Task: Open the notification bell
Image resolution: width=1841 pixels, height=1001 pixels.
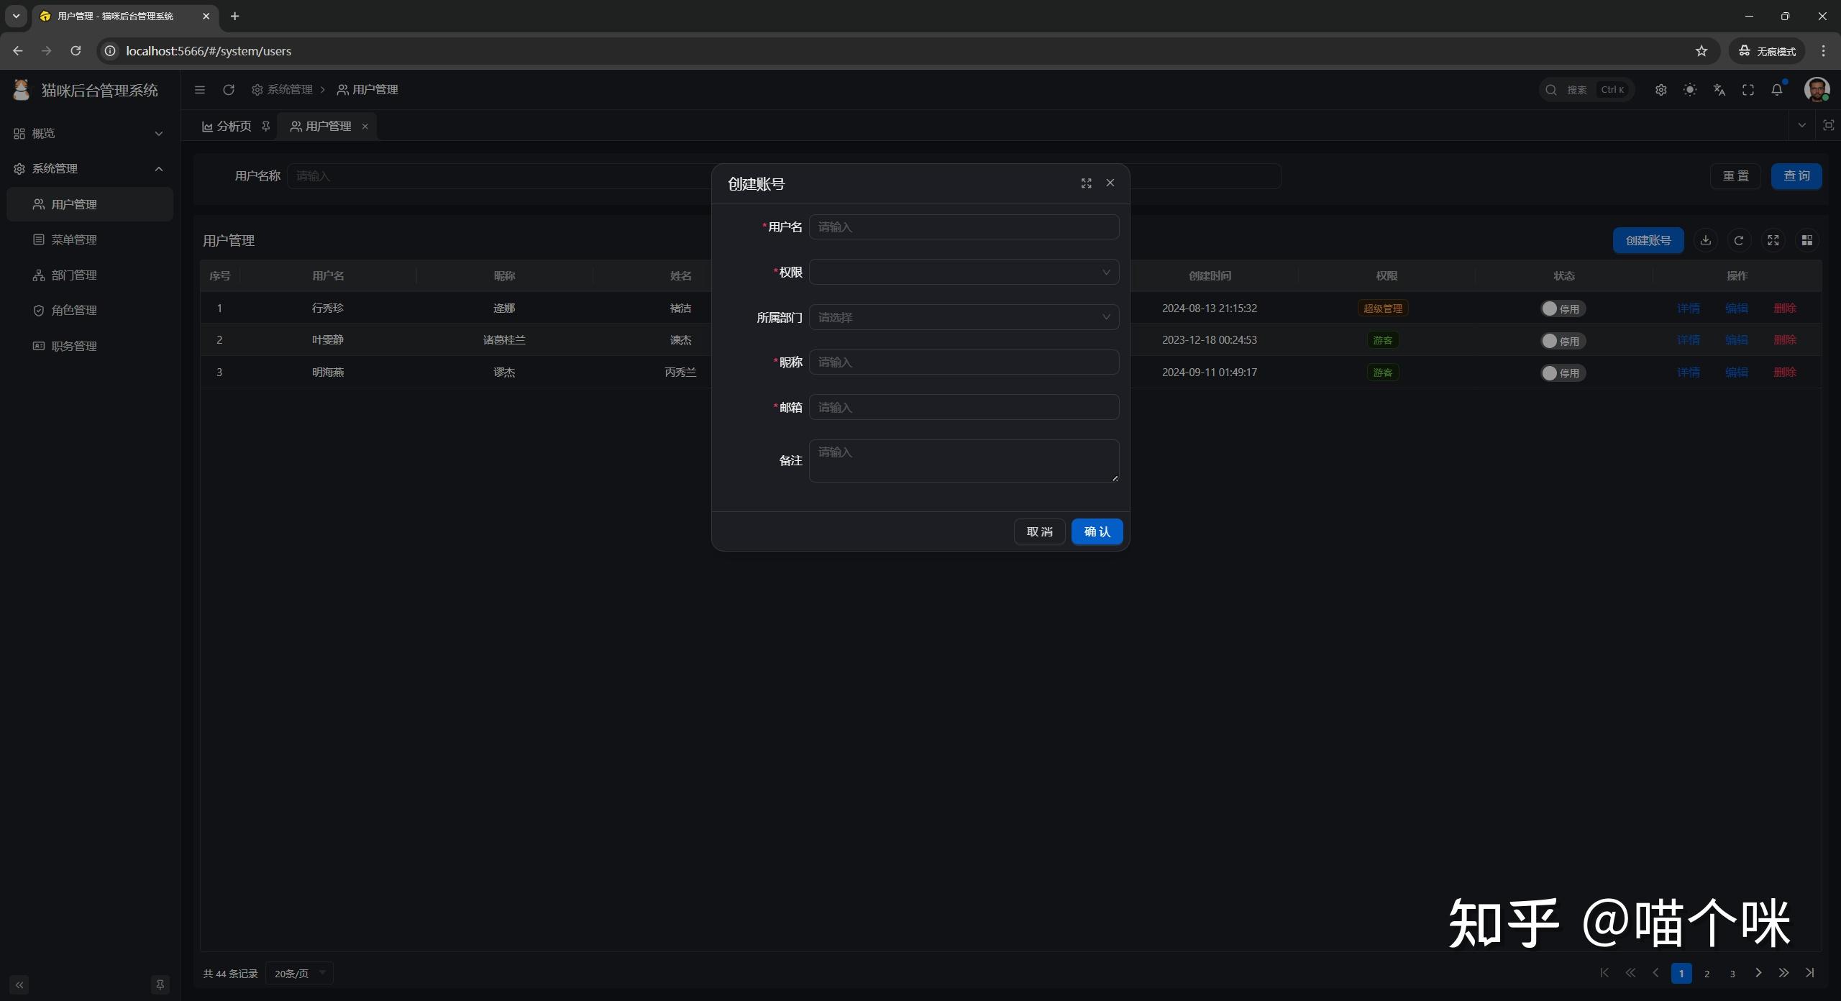Action: click(x=1777, y=89)
